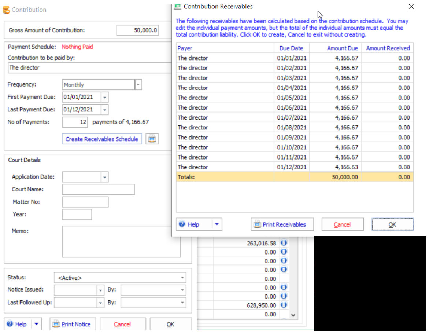Click the printer icon beside Create Receivables Schedule
The height and width of the screenshot is (333, 429).
coord(152,139)
